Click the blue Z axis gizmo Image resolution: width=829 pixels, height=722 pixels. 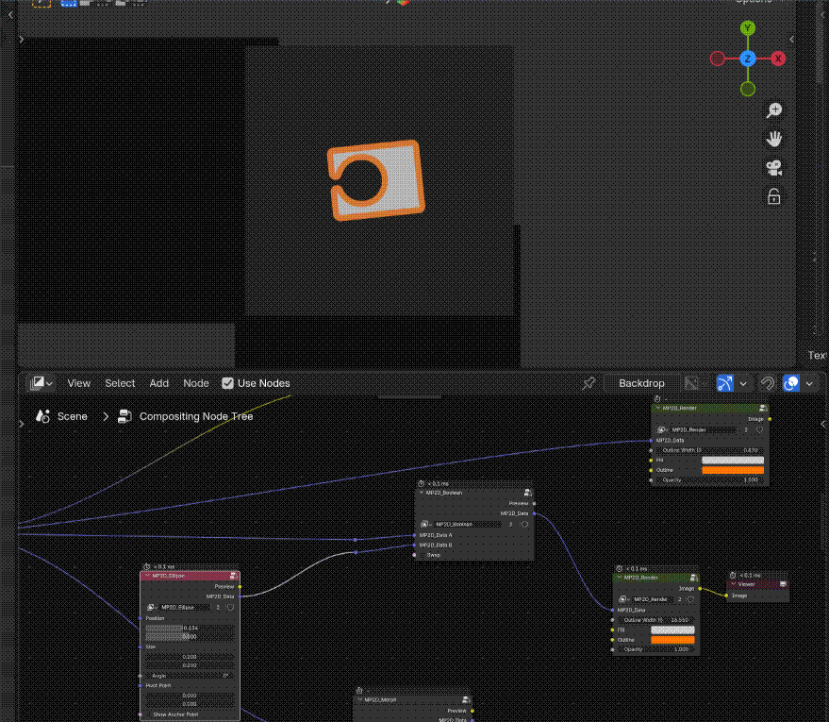(748, 59)
